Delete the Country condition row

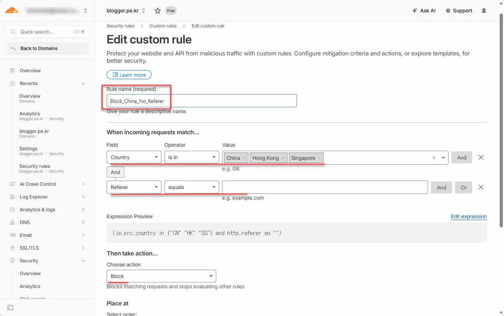[x=481, y=157]
